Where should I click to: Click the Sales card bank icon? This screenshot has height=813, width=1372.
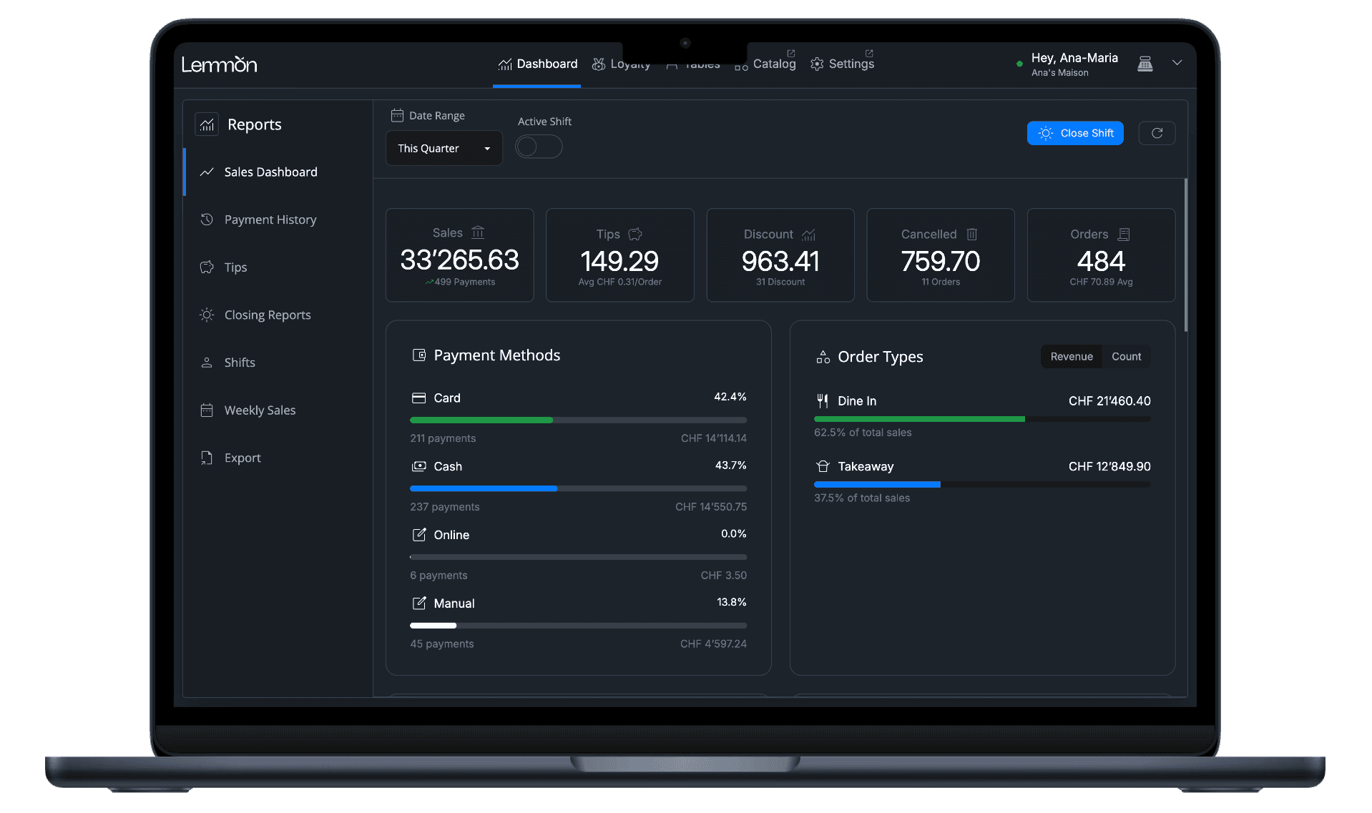pyautogui.click(x=478, y=232)
